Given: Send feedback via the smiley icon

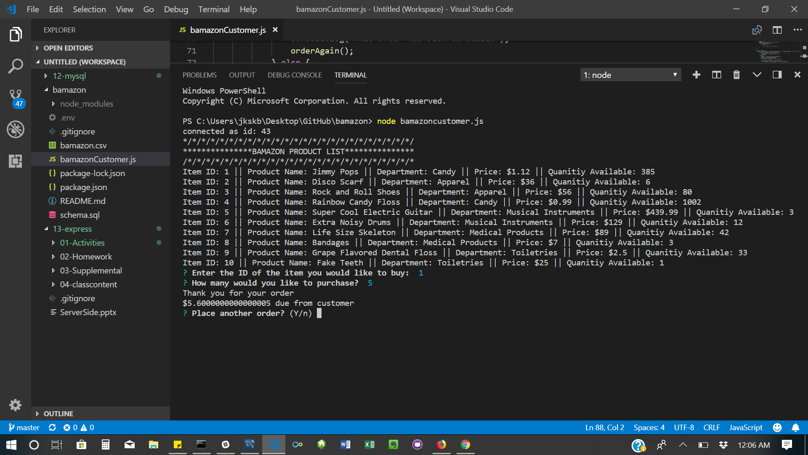Looking at the screenshot, I should 776,427.
